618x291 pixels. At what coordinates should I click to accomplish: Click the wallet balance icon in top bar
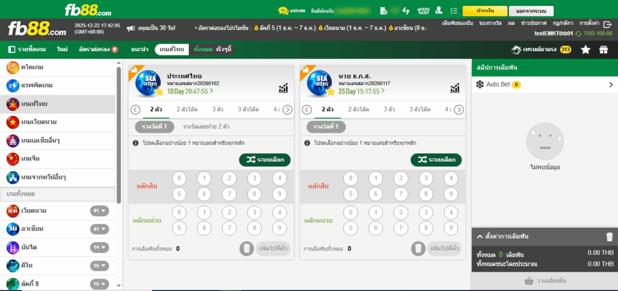point(383,11)
